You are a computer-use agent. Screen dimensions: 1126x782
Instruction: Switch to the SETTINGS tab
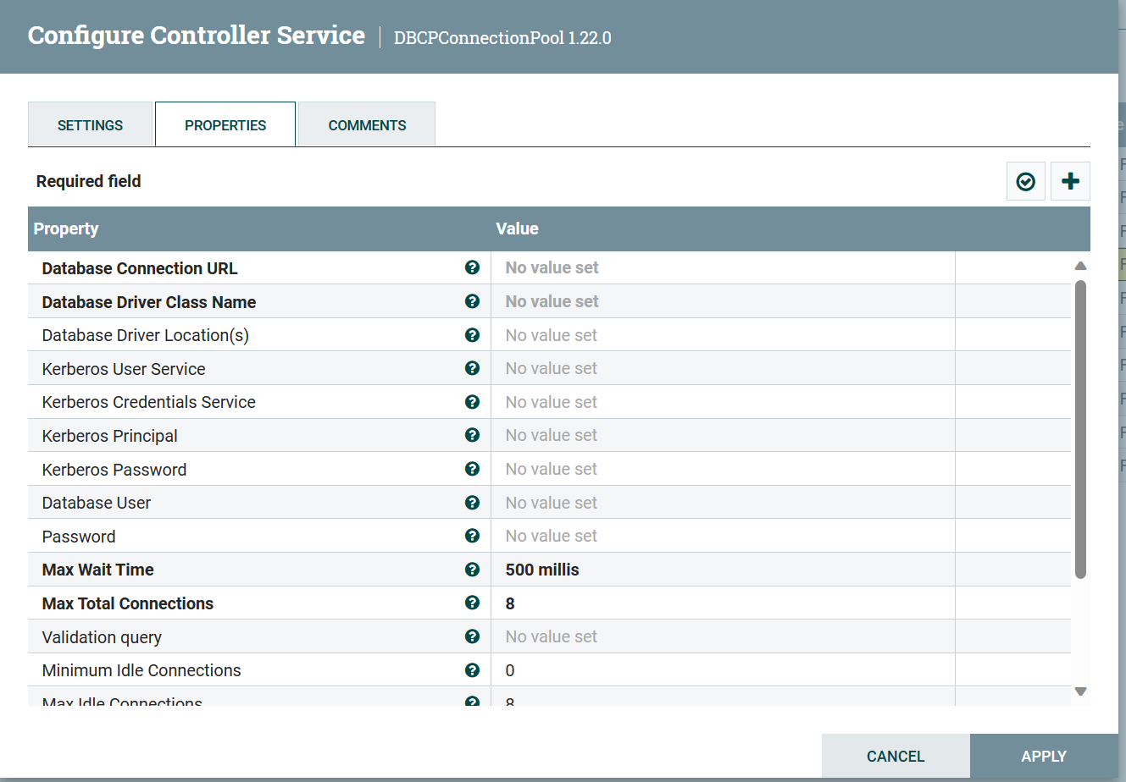(90, 124)
